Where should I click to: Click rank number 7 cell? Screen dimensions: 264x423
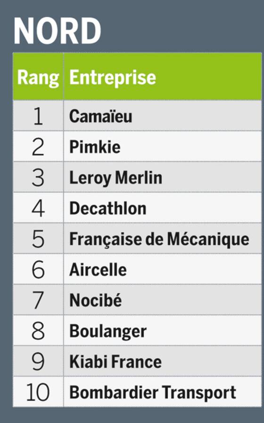point(38,300)
